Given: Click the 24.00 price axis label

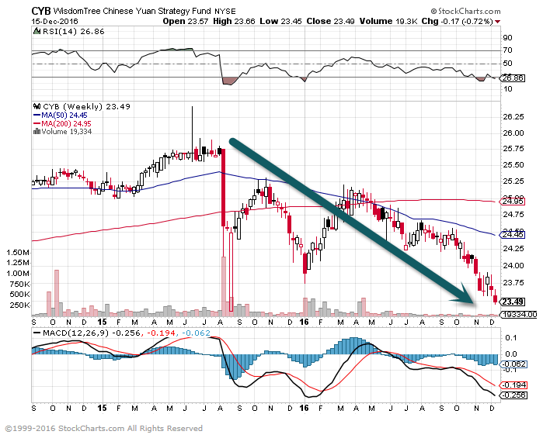Looking at the screenshot, I should click(x=513, y=266).
